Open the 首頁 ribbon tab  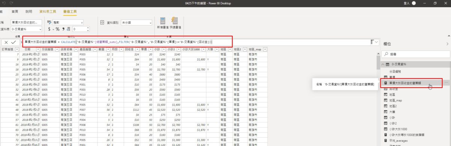point(15,12)
